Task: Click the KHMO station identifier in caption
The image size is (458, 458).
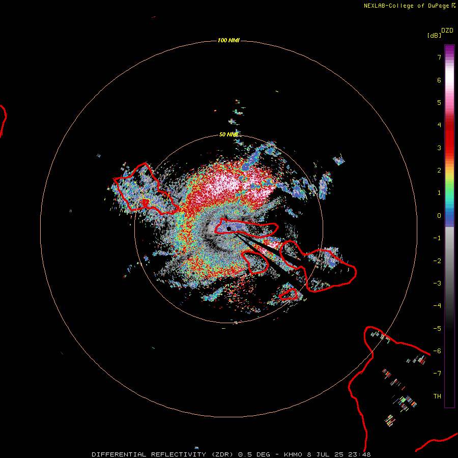Action: tap(293, 454)
